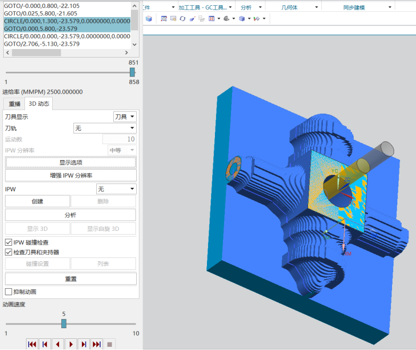
Task: Click the 创建 button
Action: coord(37,202)
